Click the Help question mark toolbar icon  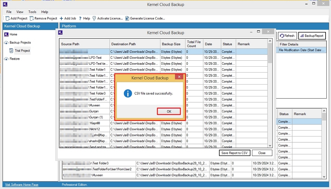[x=80, y=18]
